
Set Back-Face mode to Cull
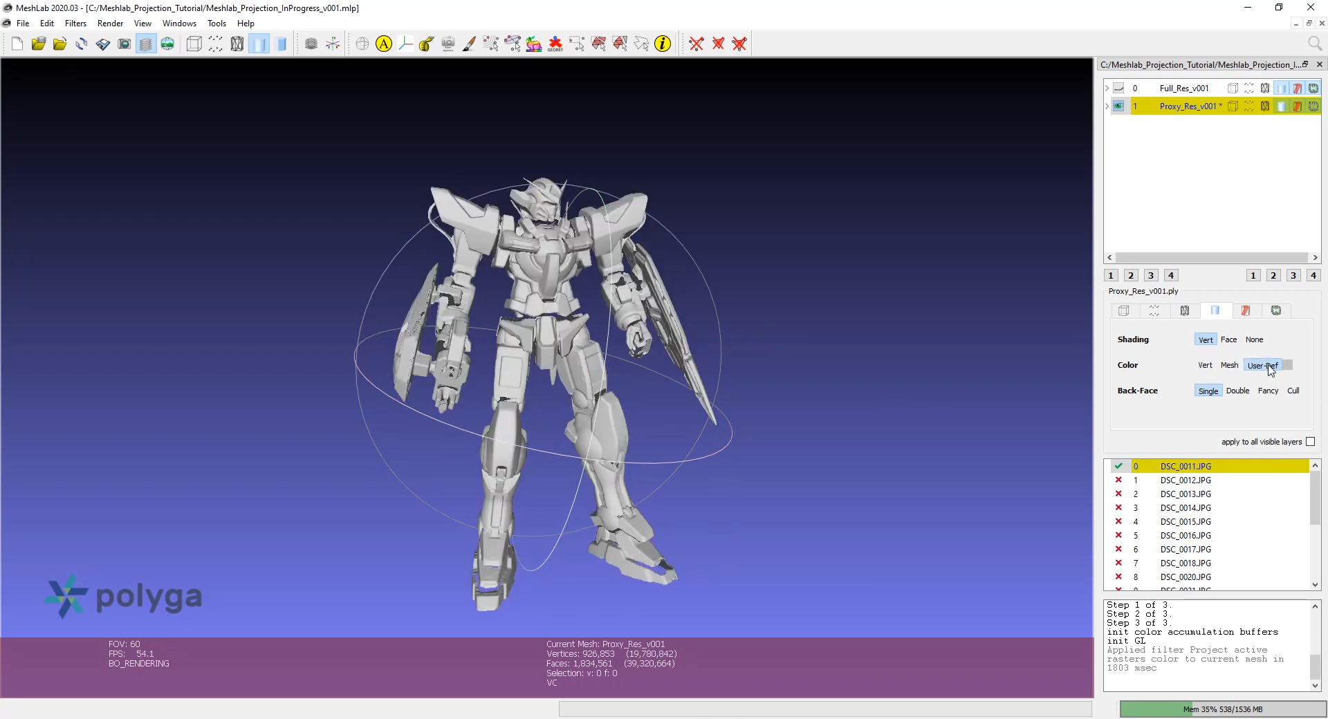coord(1293,391)
